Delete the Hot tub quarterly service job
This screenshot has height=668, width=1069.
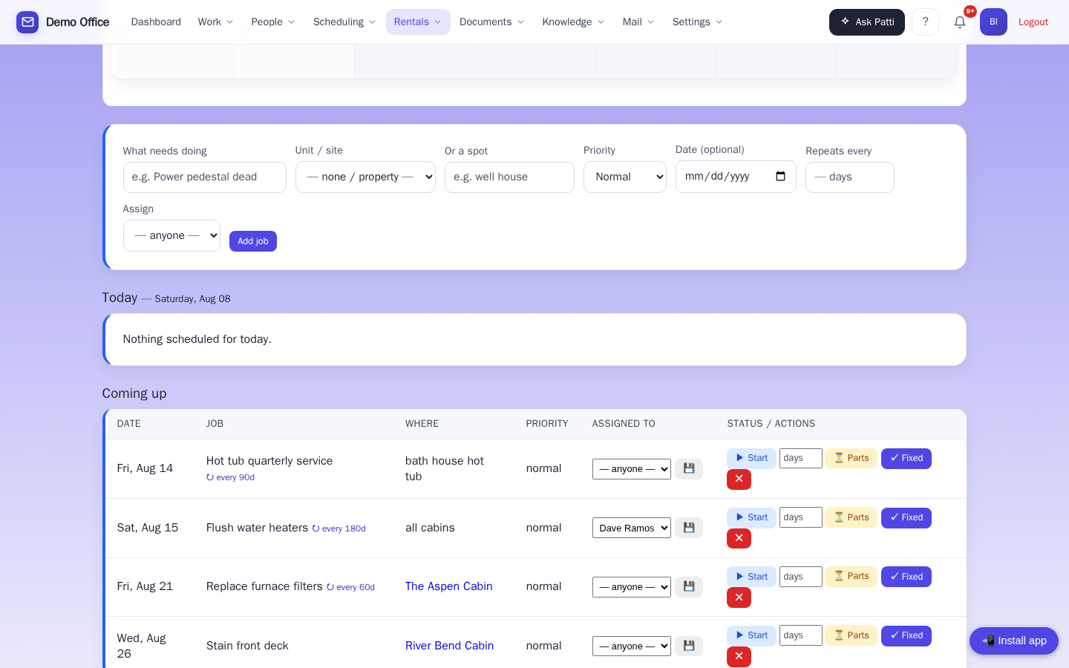click(x=739, y=479)
